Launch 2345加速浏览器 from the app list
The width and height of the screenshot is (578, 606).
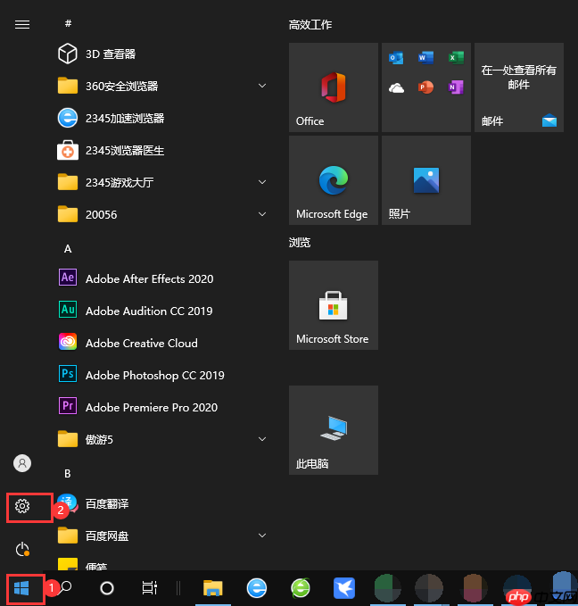click(162, 118)
